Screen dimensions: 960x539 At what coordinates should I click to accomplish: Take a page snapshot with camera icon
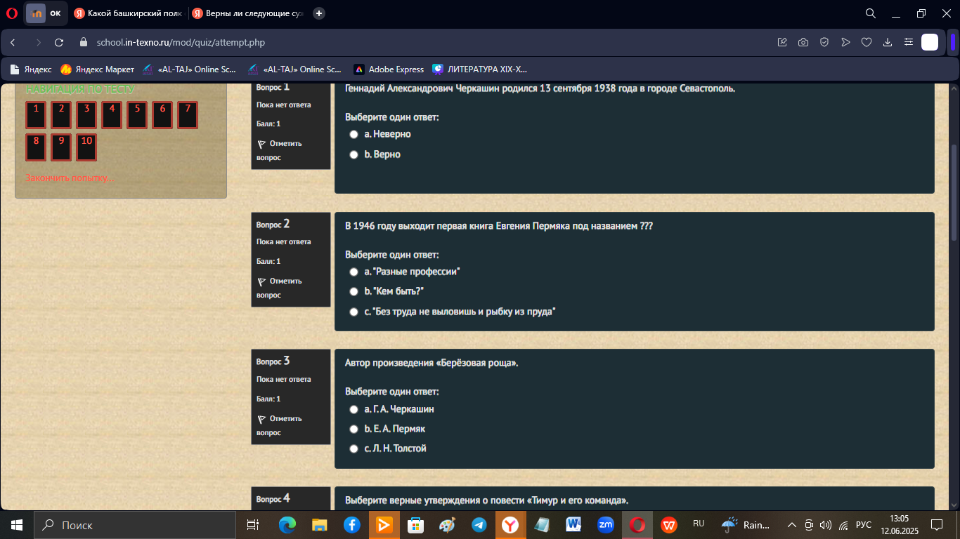coord(803,43)
